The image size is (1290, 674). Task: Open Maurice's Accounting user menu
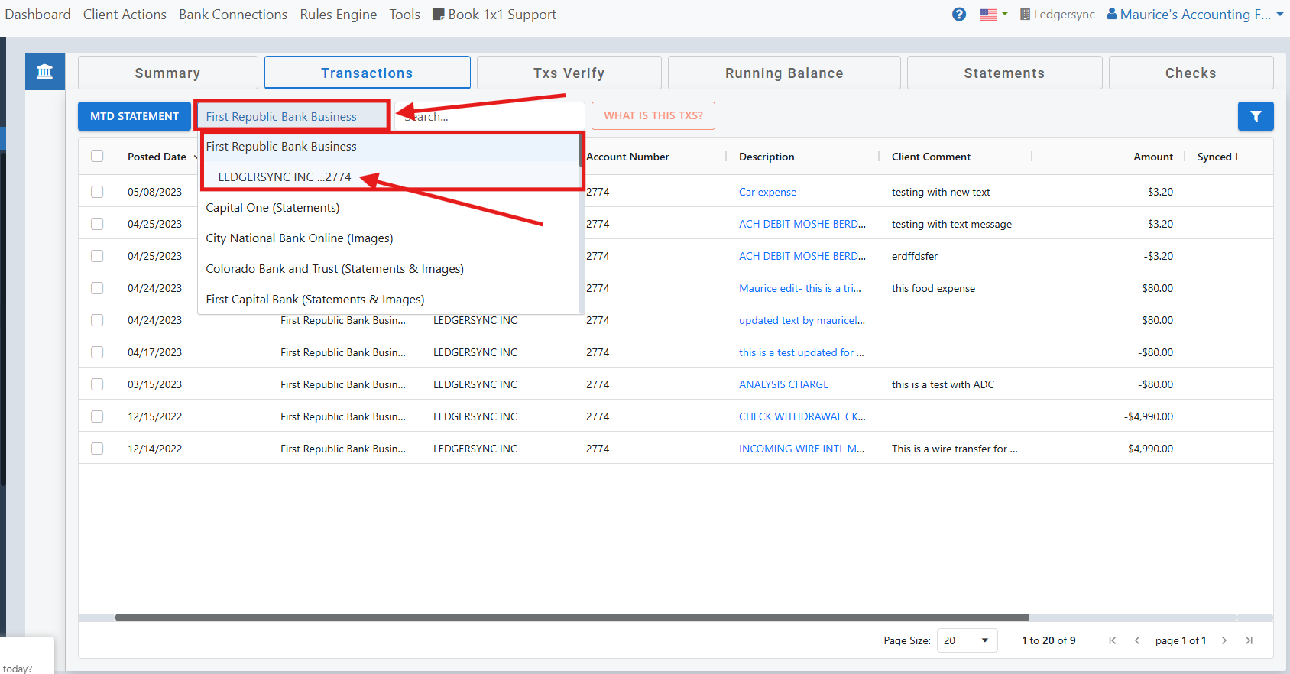pos(1195,15)
